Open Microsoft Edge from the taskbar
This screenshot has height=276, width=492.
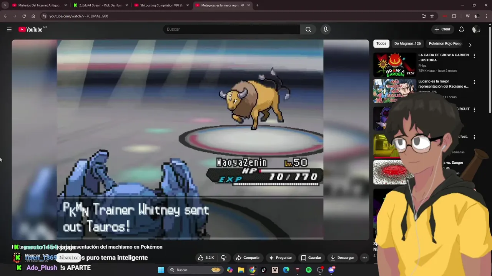[286, 270]
